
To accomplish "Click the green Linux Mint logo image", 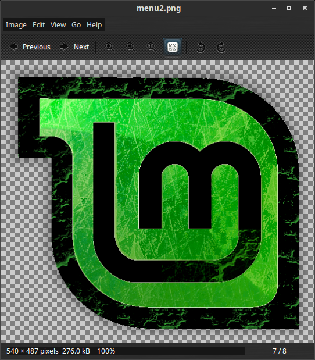I will 159,203.
